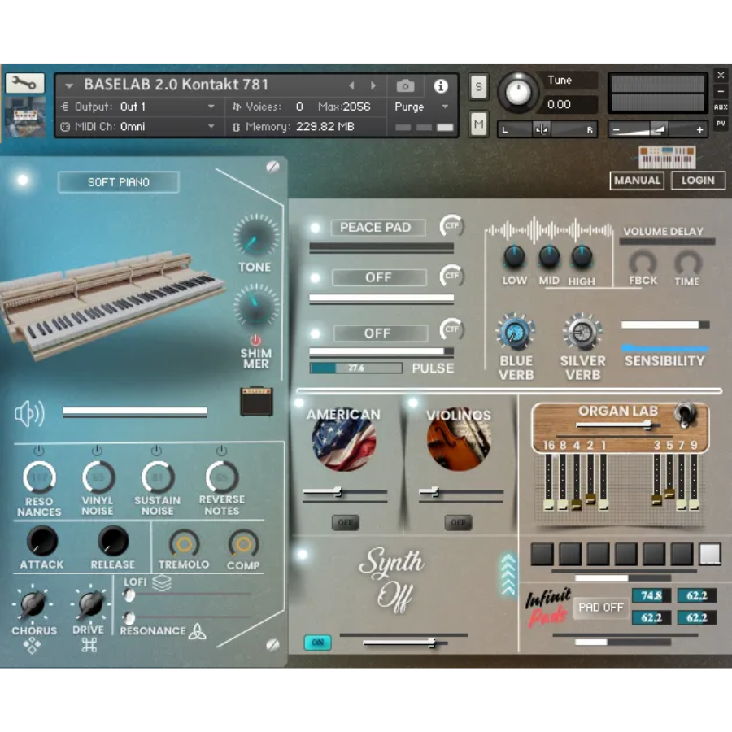The height and width of the screenshot is (732, 732).
Task: Click the Synth ON button
Action: pos(317,643)
